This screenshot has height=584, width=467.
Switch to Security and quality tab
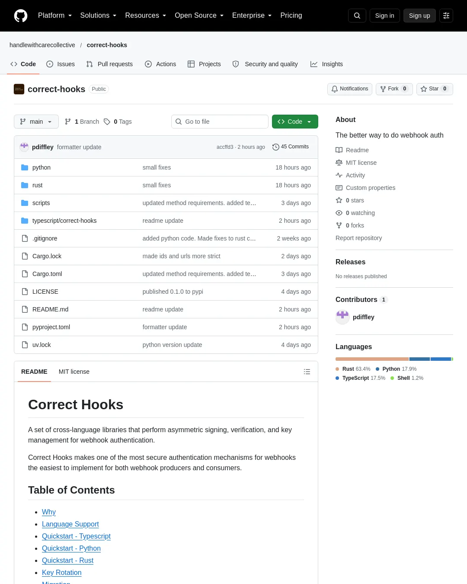coord(265,64)
